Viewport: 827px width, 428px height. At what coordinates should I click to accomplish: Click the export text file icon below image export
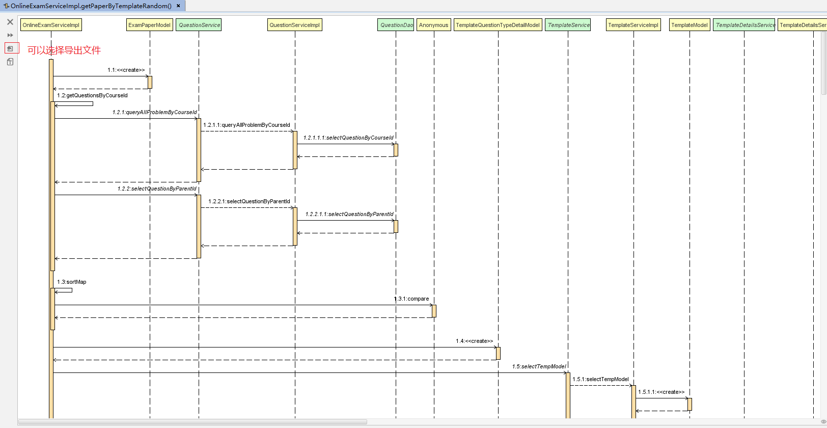10,62
